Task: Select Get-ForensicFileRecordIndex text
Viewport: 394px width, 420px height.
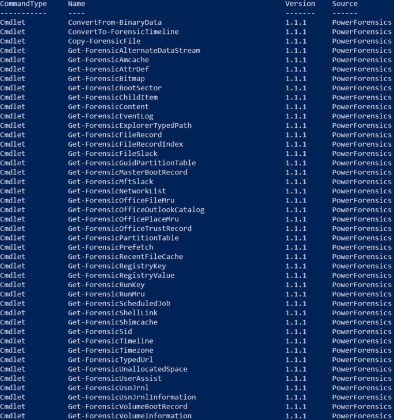Action: coord(125,144)
